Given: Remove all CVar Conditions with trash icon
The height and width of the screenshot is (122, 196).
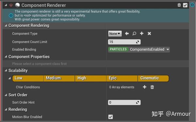Looking at the screenshot, I should [x=152, y=87].
